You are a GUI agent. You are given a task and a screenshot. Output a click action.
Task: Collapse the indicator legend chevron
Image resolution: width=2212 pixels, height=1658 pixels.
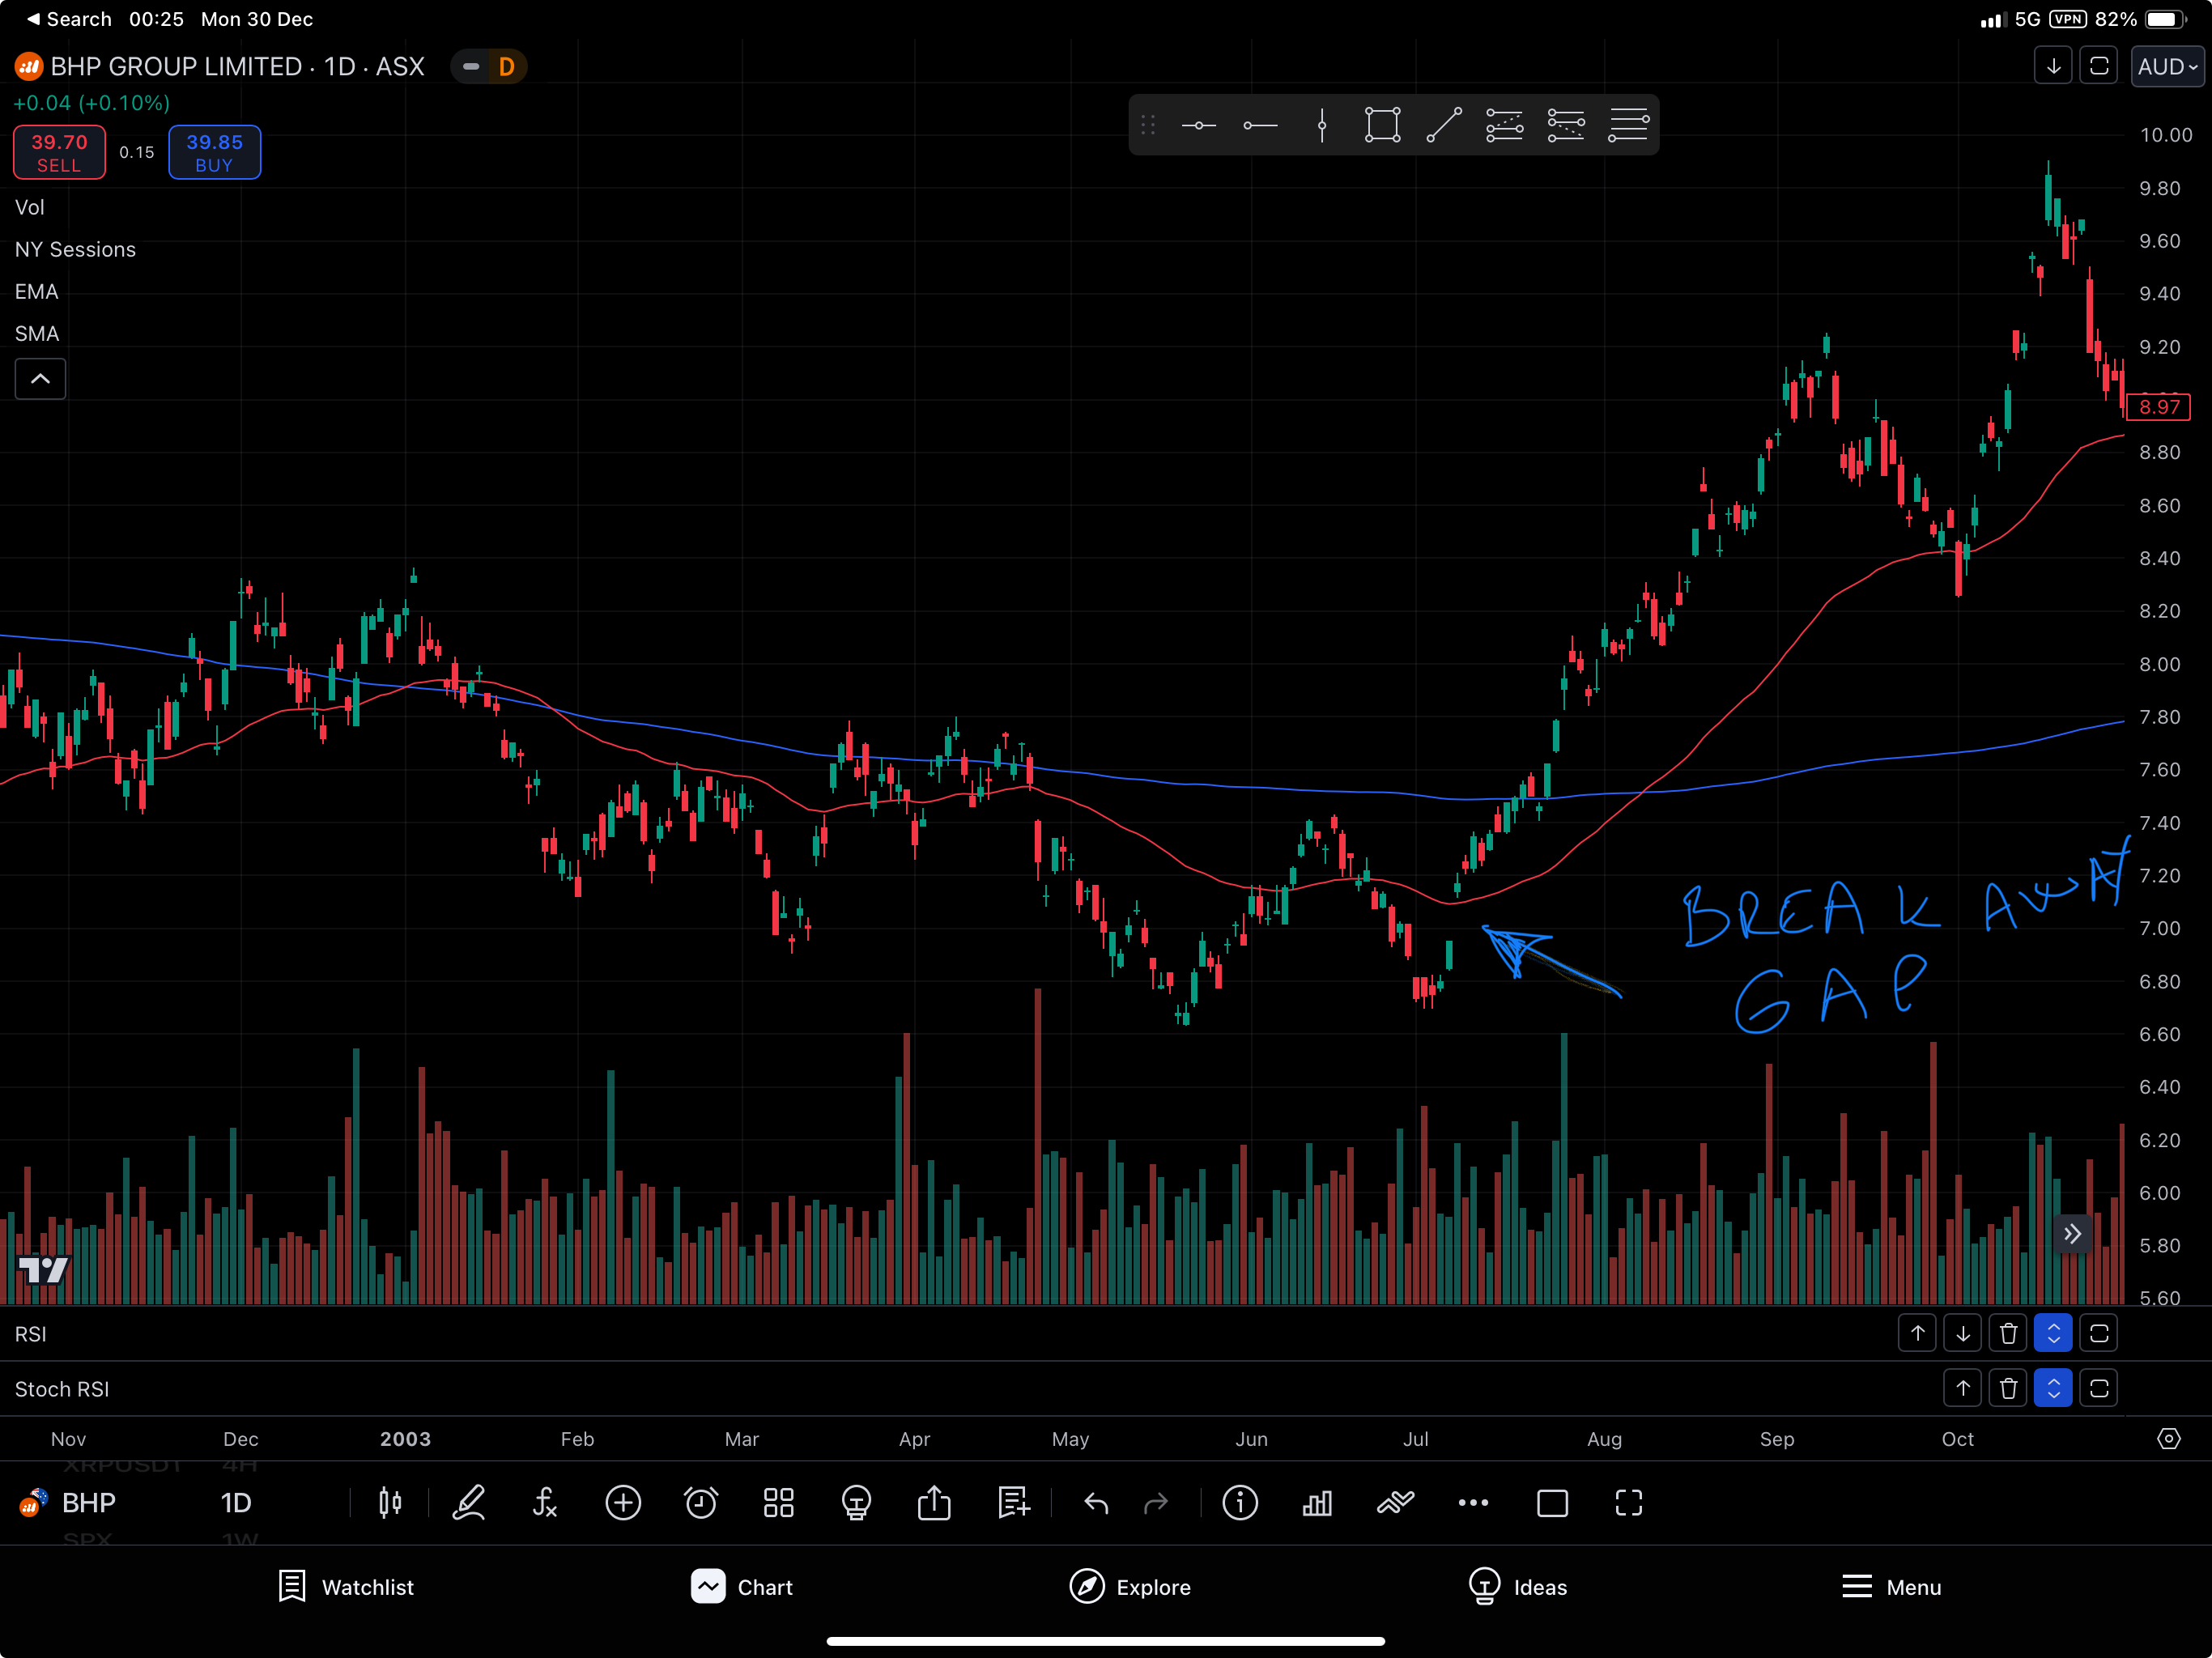coord(40,379)
